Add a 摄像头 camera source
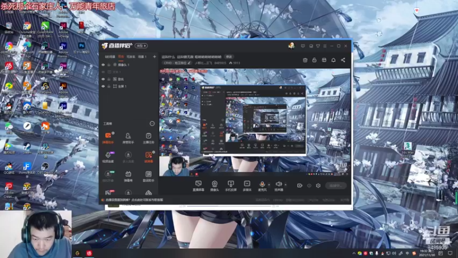The image size is (458, 258). pos(214,186)
